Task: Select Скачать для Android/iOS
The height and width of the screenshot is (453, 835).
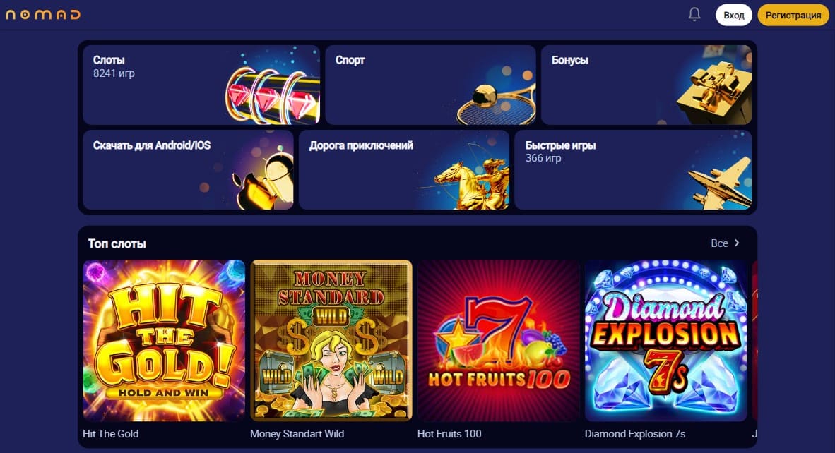Action: [x=188, y=169]
